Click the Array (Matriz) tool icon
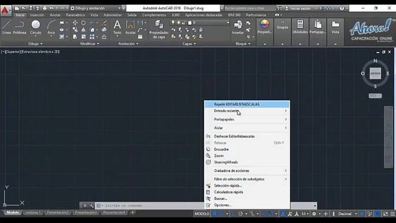Screen dimensions: 396x223 92,37
